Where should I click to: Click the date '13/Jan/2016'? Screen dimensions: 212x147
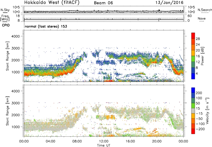coord(169,3)
